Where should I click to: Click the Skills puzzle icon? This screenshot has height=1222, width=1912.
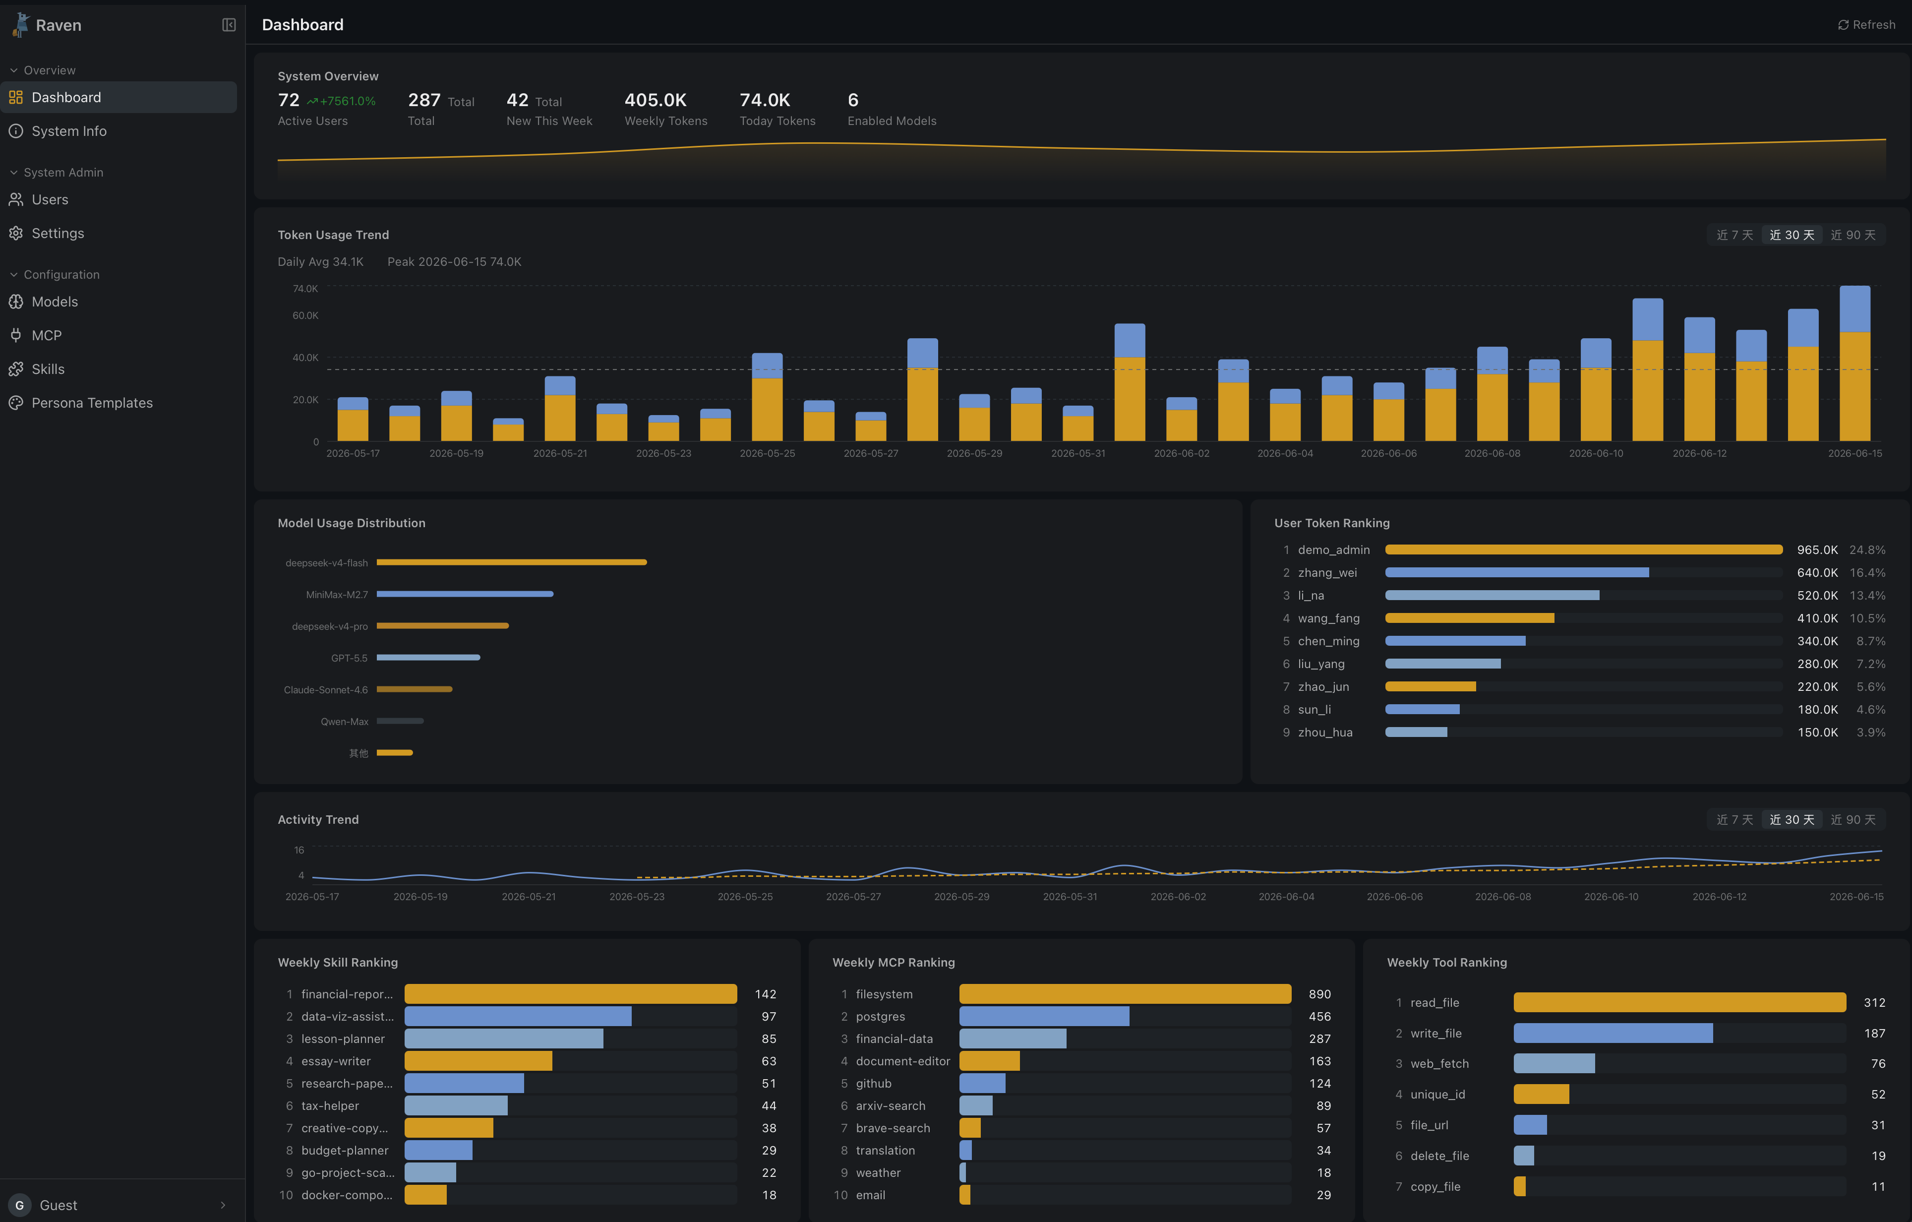point(16,369)
